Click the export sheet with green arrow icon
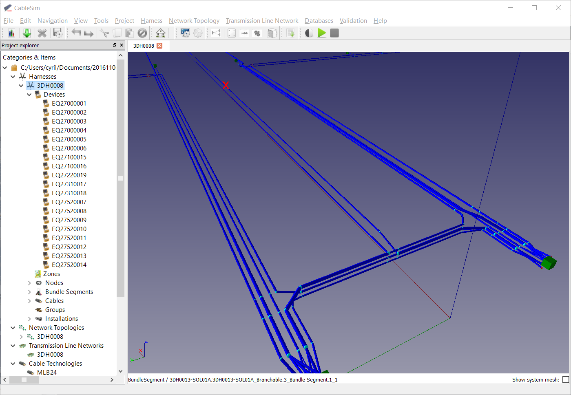This screenshot has width=571, height=395. click(x=290, y=33)
